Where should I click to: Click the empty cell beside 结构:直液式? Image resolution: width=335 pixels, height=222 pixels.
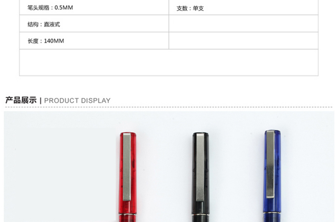[243, 24]
